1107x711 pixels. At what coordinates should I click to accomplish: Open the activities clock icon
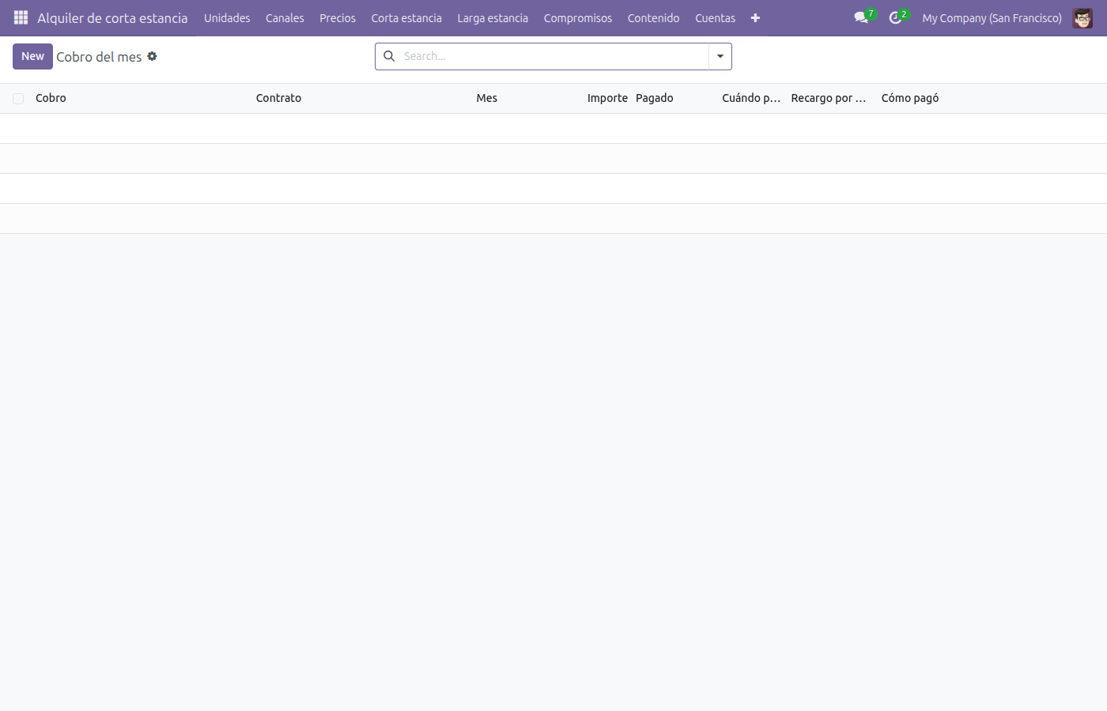[x=895, y=17]
